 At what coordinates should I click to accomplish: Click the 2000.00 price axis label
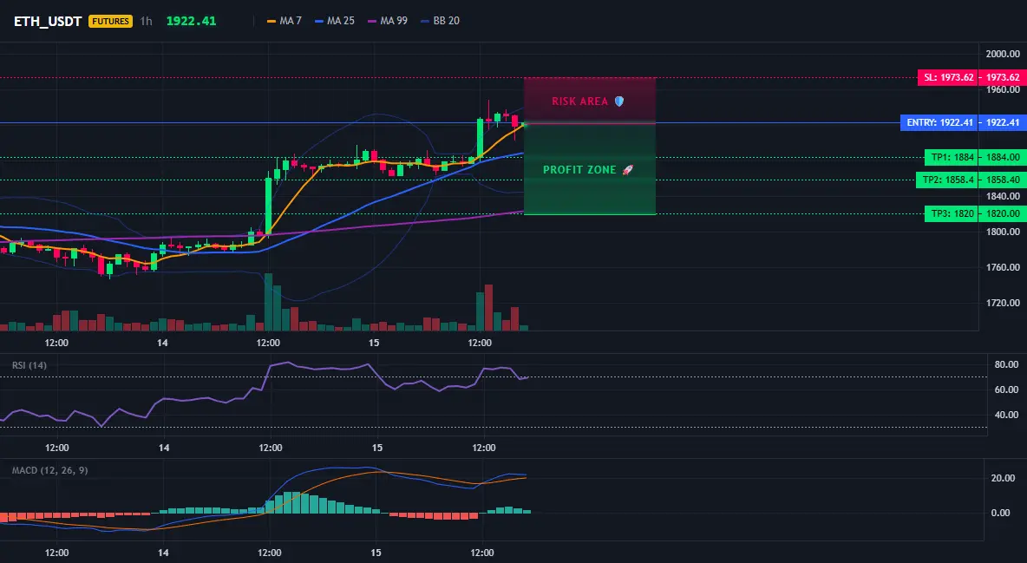click(1003, 55)
